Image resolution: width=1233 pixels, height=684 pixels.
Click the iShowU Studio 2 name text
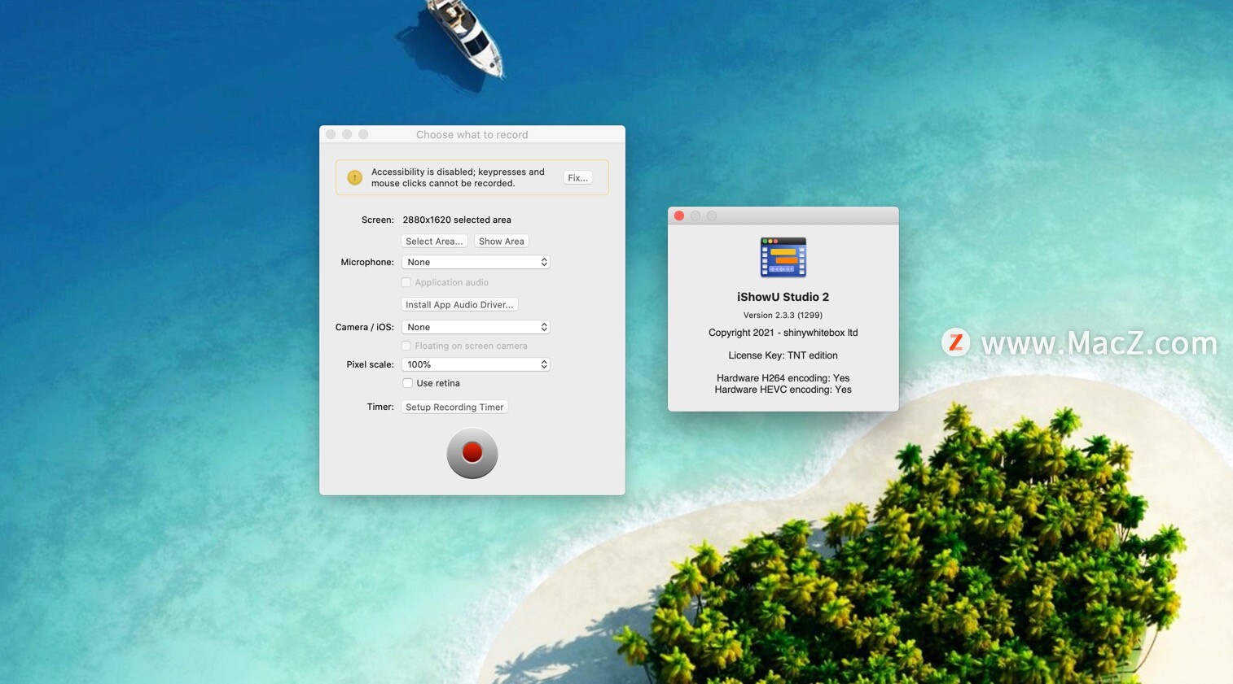[x=783, y=297]
